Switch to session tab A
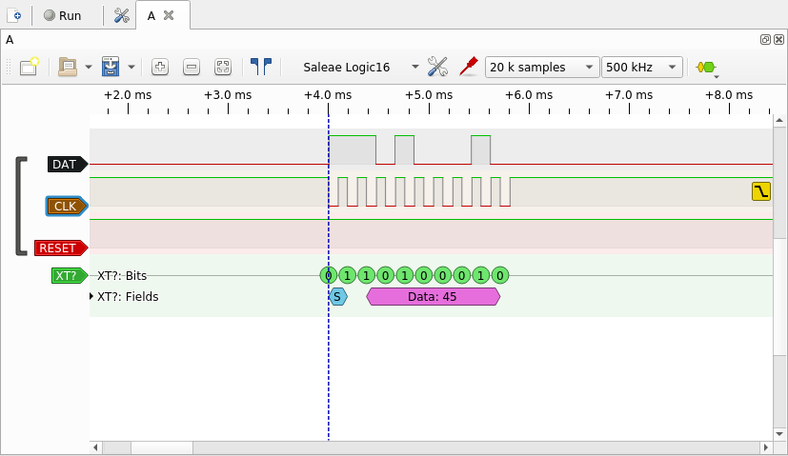The width and height of the screenshot is (788, 456). click(x=152, y=15)
